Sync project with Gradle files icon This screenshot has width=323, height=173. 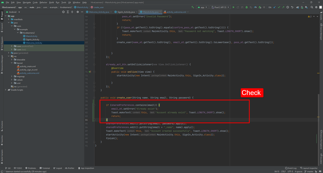click(298, 7)
